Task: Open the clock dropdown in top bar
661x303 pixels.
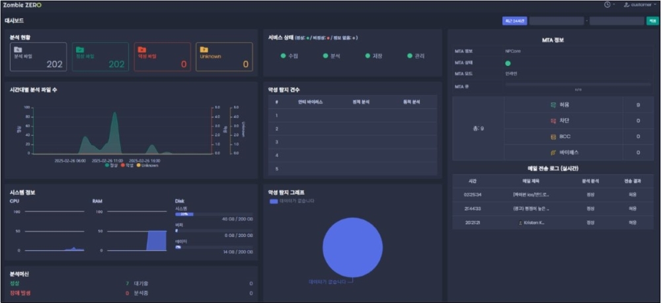Action: (609, 5)
